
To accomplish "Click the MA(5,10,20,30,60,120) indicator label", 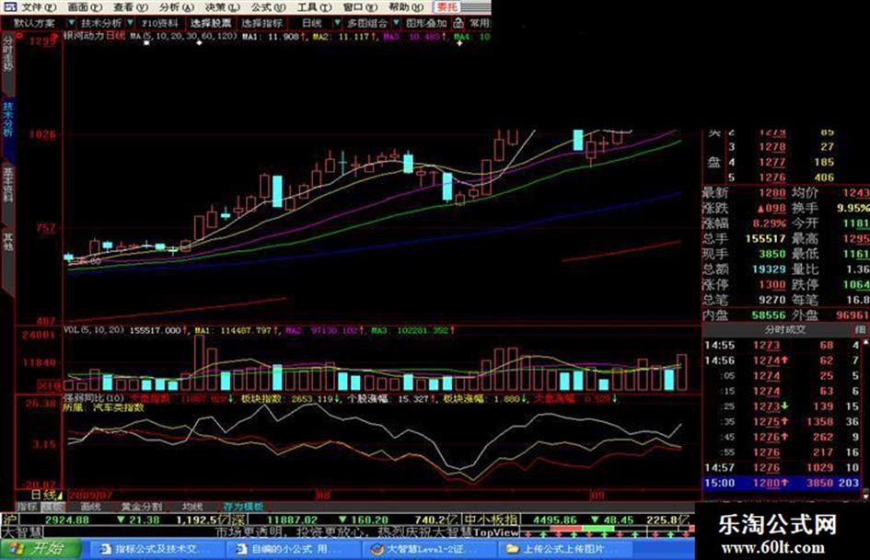I will click(x=183, y=36).
